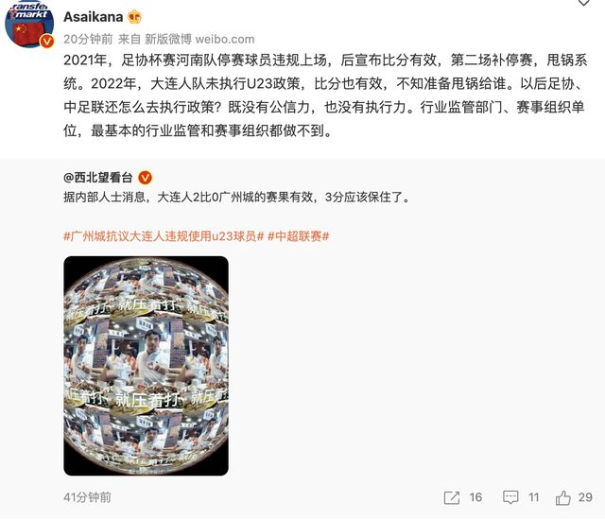Open the reposted text about 大连人2比0广州城
The image size is (605, 520).
click(236, 197)
